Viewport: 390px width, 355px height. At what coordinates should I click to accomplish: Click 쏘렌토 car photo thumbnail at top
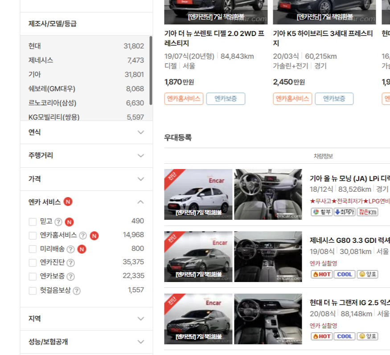point(216,12)
